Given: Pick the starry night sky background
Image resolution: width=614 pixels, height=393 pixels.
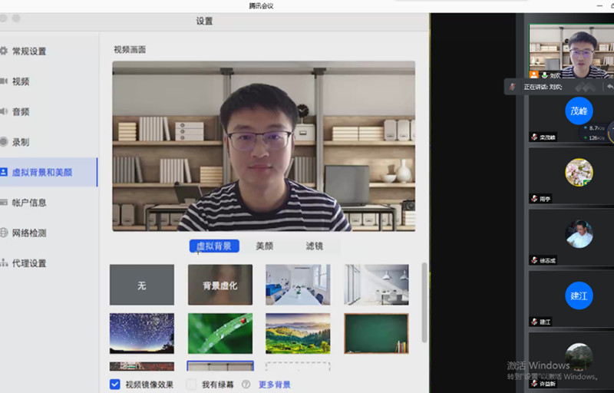Looking at the screenshot, I should pos(142,333).
